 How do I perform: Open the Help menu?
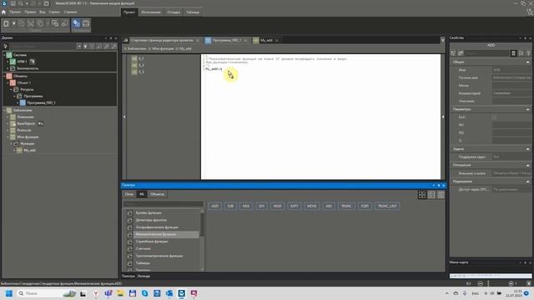(70, 12)
